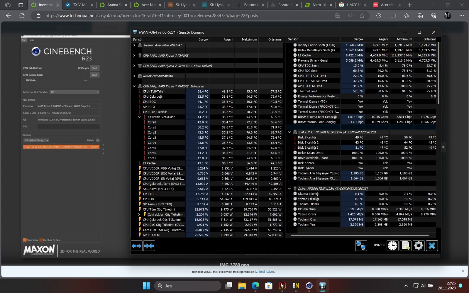Click right sensor panel horizontal scrollbar
The image size is (469, 293).
[x=360, y=235]
